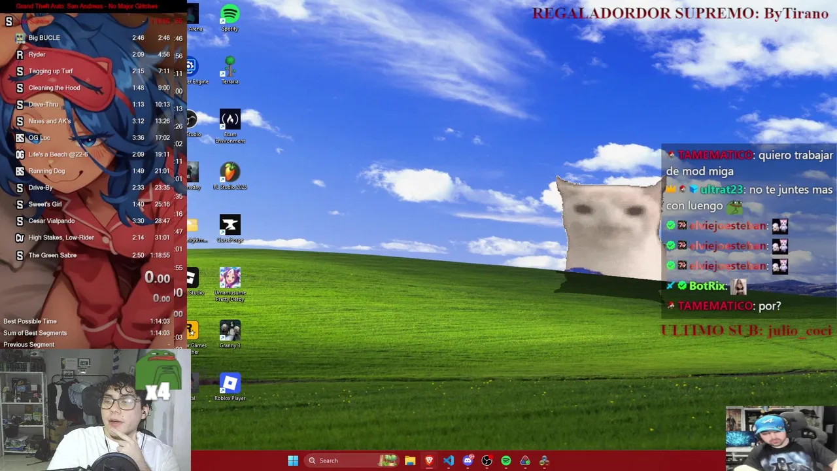Launch Roblox Player from desktop
Screen dimensions: 837x471
tap(230, 387)
